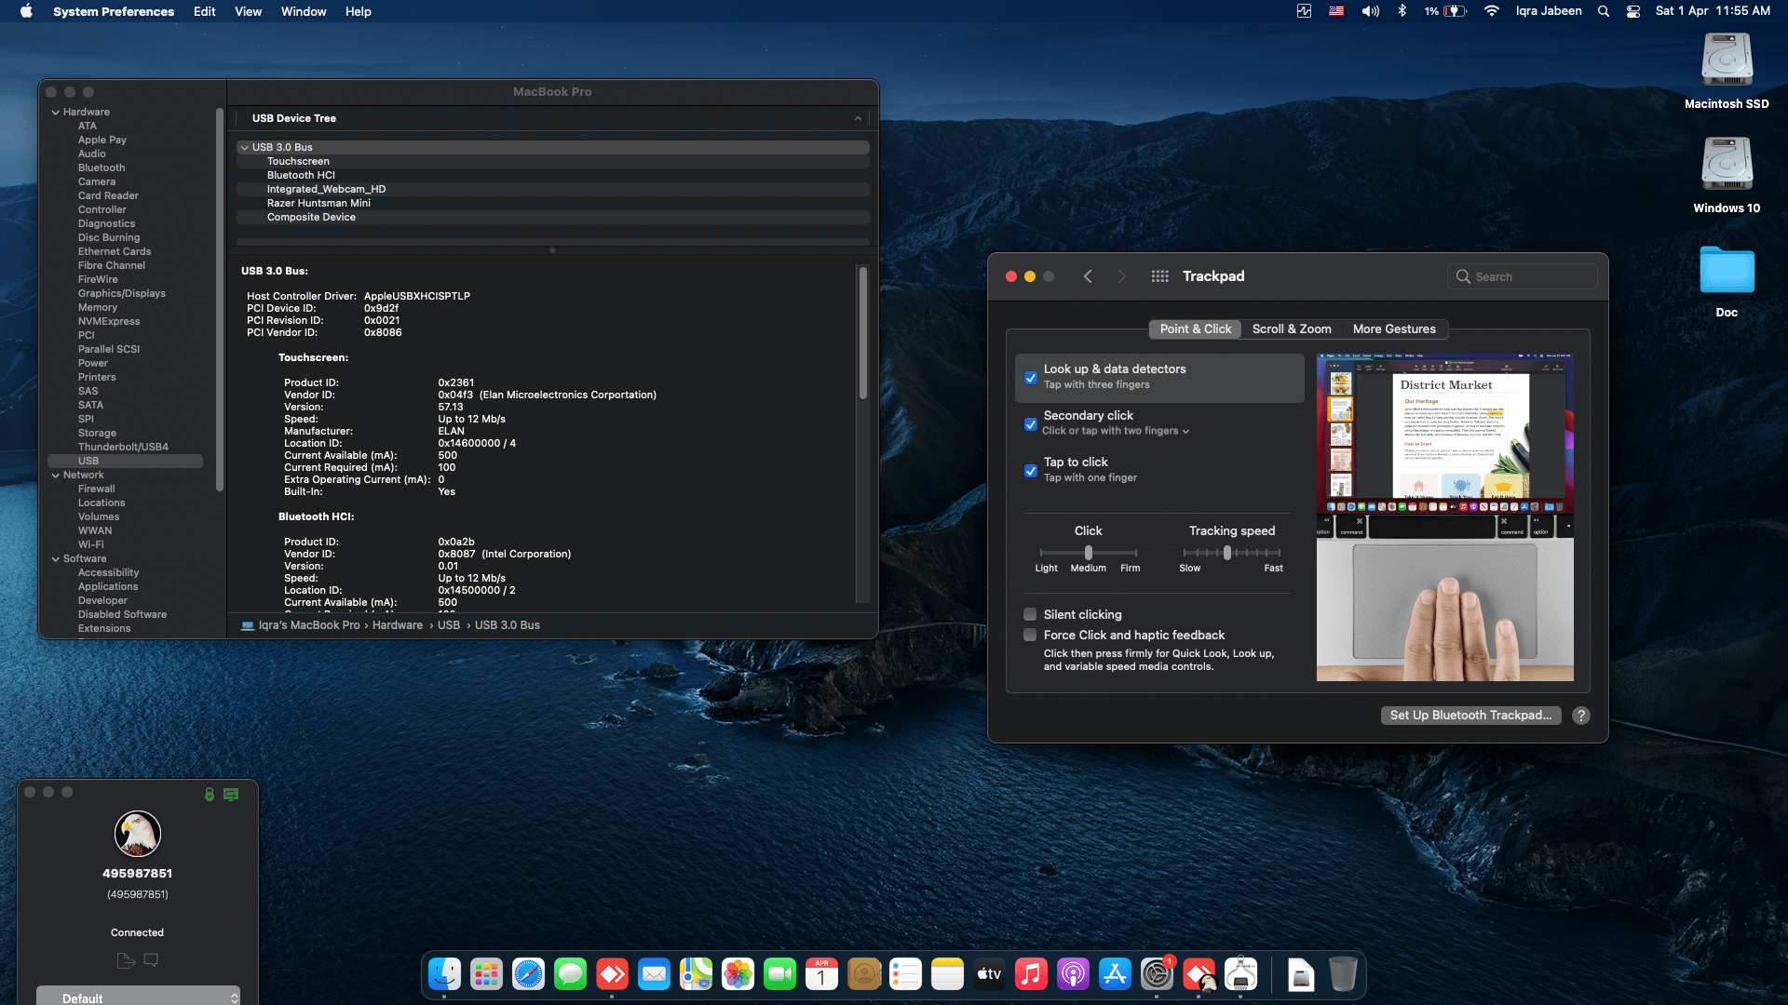Open the Window menu
Screen dimensions: 1788x1005
click(x=303, y=11)
